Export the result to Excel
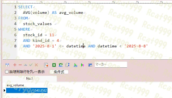 [54, 65]
